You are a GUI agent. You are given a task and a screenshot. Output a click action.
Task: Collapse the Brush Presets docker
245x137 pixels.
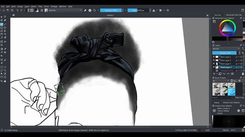(x=213, y=78)
